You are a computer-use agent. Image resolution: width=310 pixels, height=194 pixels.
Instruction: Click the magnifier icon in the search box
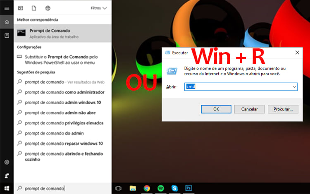(x=19, y=188)
